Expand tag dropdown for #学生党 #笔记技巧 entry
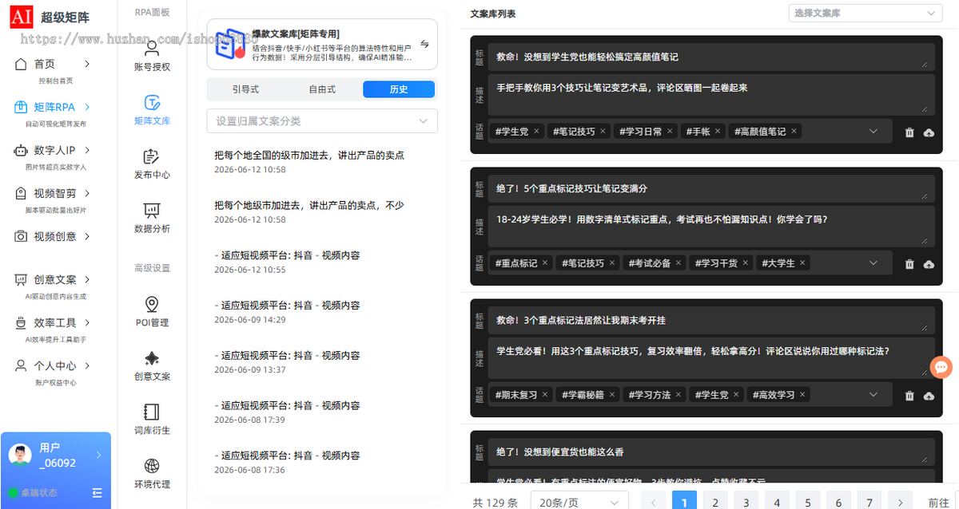Screen dimensions: 959x509 pyautogui.click(x=873, y=131)
